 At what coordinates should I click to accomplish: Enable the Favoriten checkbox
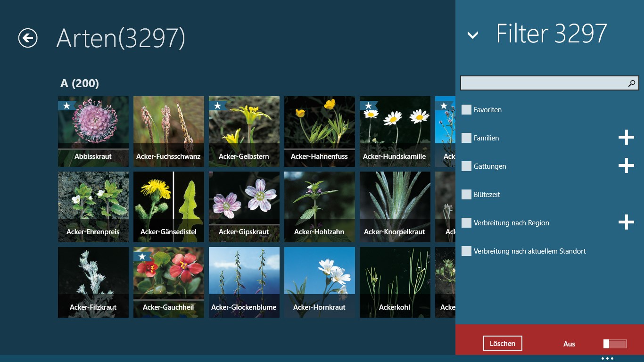(x=466, y=110)
